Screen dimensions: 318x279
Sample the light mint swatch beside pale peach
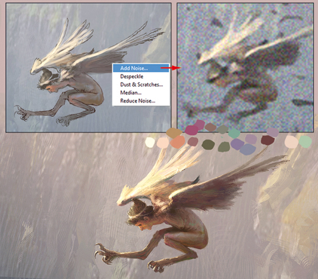coord(305,142)
